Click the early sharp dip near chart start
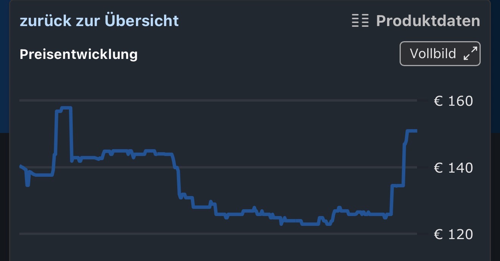 pos(27,184)
